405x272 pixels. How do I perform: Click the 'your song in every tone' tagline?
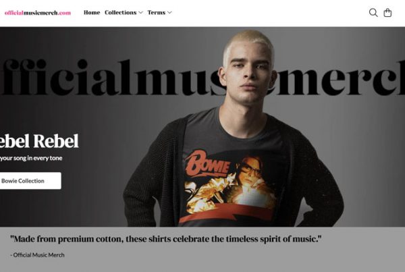tap(31, 158)
